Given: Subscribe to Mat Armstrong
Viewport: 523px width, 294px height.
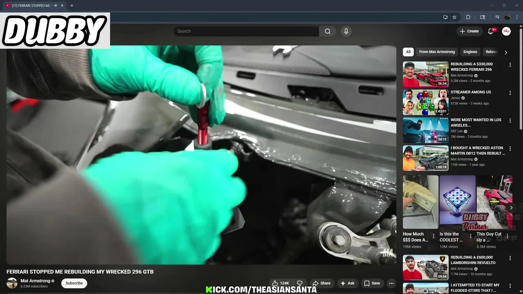Looking at the screenshot, I should coord(74,283).
